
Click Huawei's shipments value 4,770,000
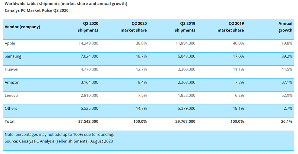[89, 69]
